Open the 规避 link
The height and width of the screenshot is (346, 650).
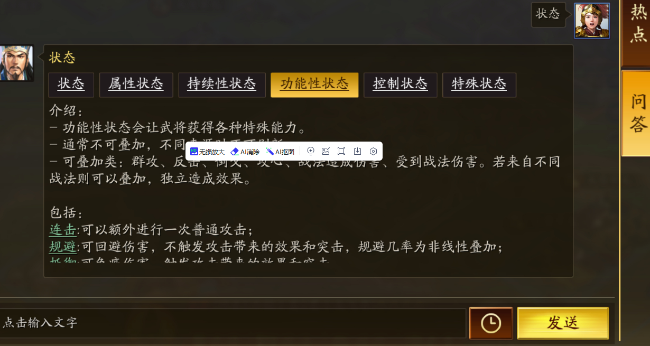63,247
